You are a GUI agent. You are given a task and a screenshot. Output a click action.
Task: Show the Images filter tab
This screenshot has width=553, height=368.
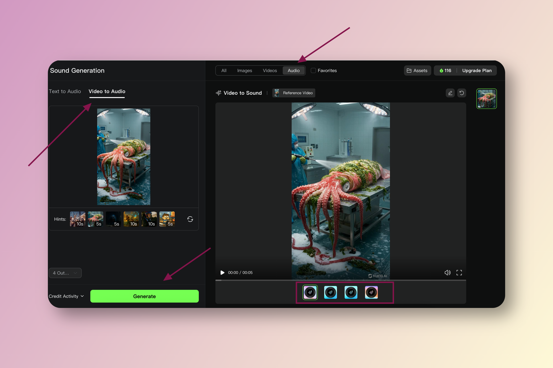pos(244,70)
